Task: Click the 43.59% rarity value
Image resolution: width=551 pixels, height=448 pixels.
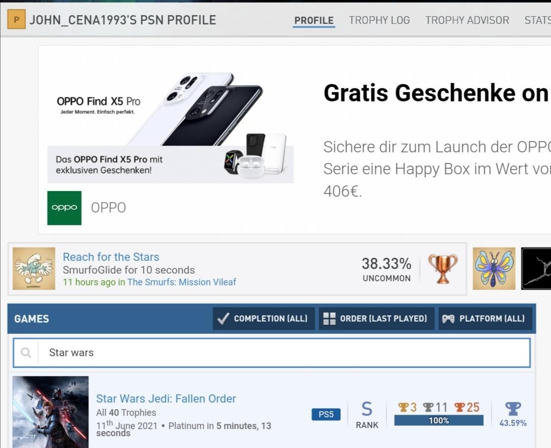Action: click(513, 424)
